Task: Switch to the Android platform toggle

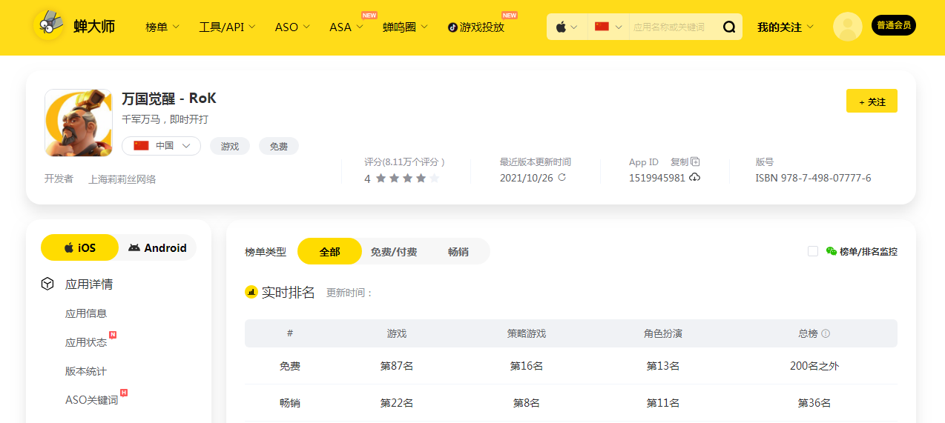Action: click(157, 247)
